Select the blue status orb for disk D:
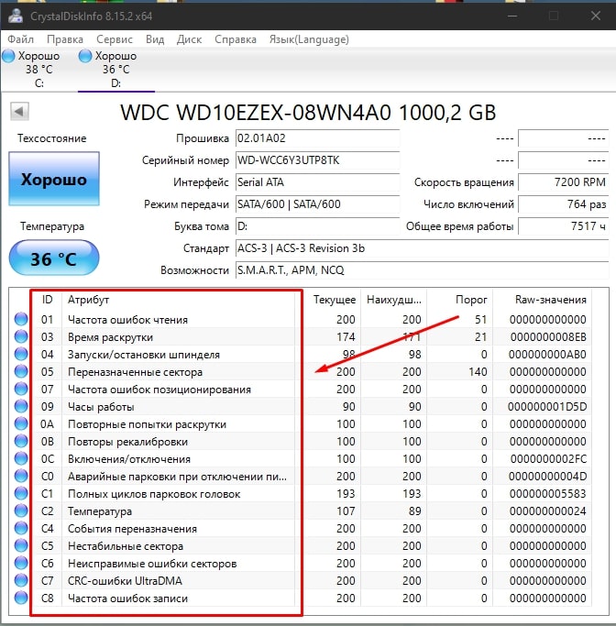616x626 pixels. point(85,56)
